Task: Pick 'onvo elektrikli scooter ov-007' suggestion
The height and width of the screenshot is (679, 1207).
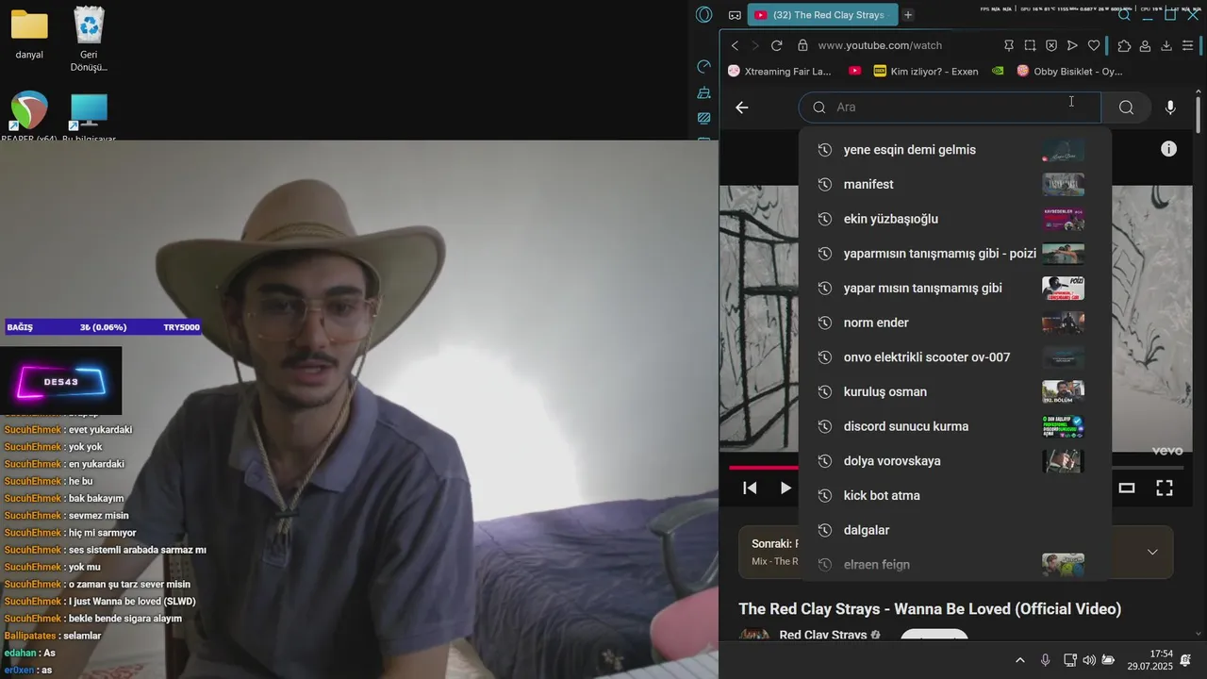Action: 954,357
